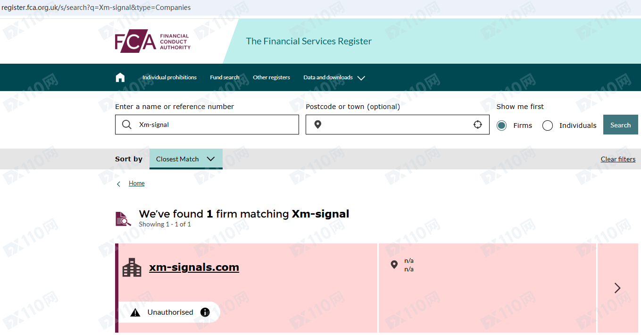Open the Fund search menu item
Viewport: 641px width, 335px height.
click(x=225, y=77)
